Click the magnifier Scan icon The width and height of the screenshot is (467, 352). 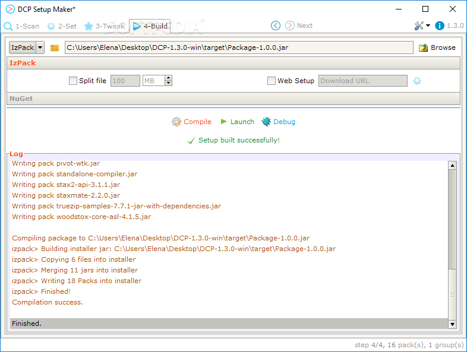pyautogui.click(x=8, y=26)
